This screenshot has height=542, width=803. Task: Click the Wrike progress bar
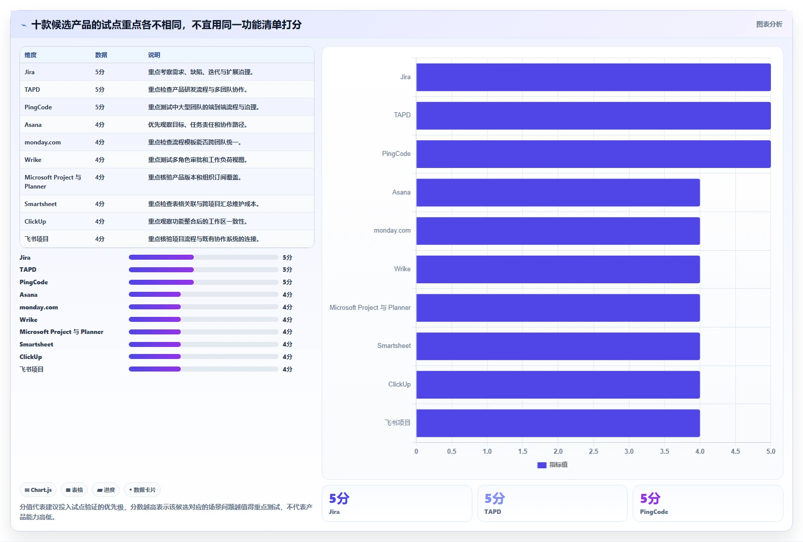[203, 319]
